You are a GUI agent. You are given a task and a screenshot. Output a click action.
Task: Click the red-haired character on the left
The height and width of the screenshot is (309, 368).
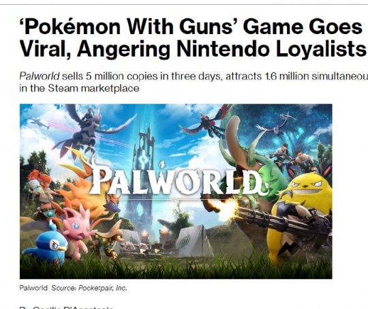[x=42, y=194]
